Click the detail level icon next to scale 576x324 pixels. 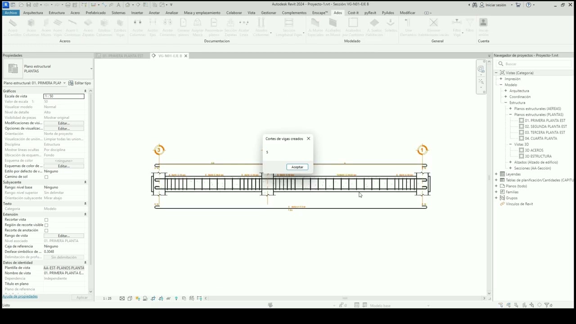(122, 298)
